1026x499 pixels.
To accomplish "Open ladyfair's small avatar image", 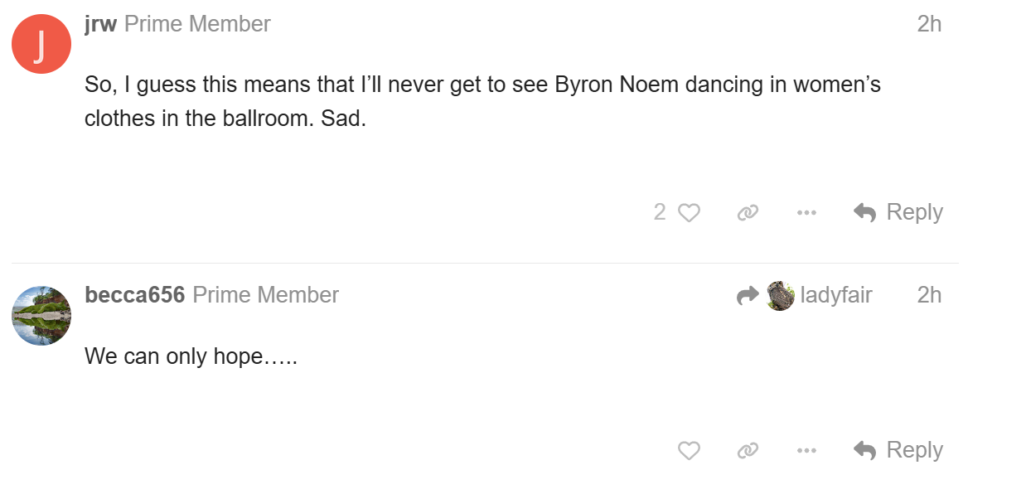I will tap(781, 296).
